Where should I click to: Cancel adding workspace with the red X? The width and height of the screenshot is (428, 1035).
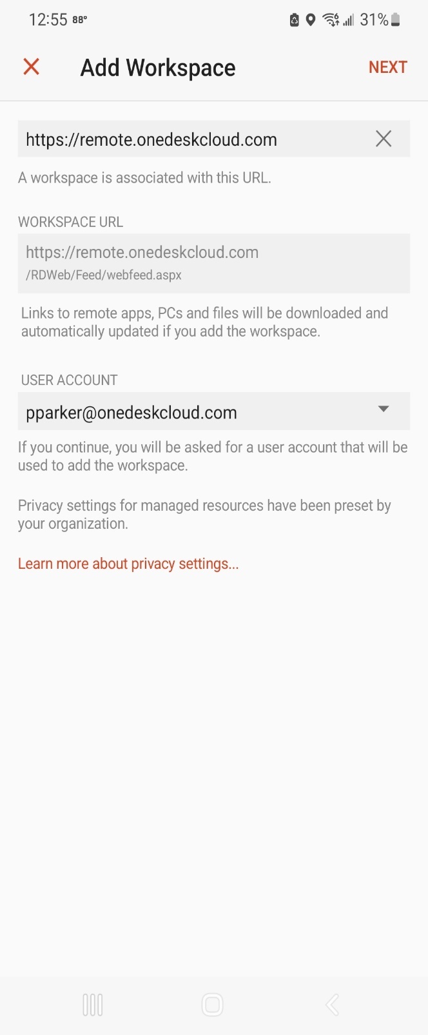[x=31, y=66]
